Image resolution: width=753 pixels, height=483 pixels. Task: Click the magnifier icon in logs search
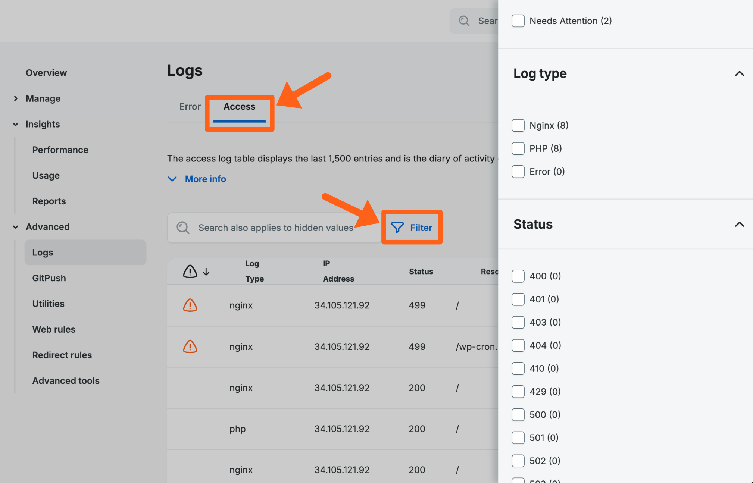[x=183, y=228]
